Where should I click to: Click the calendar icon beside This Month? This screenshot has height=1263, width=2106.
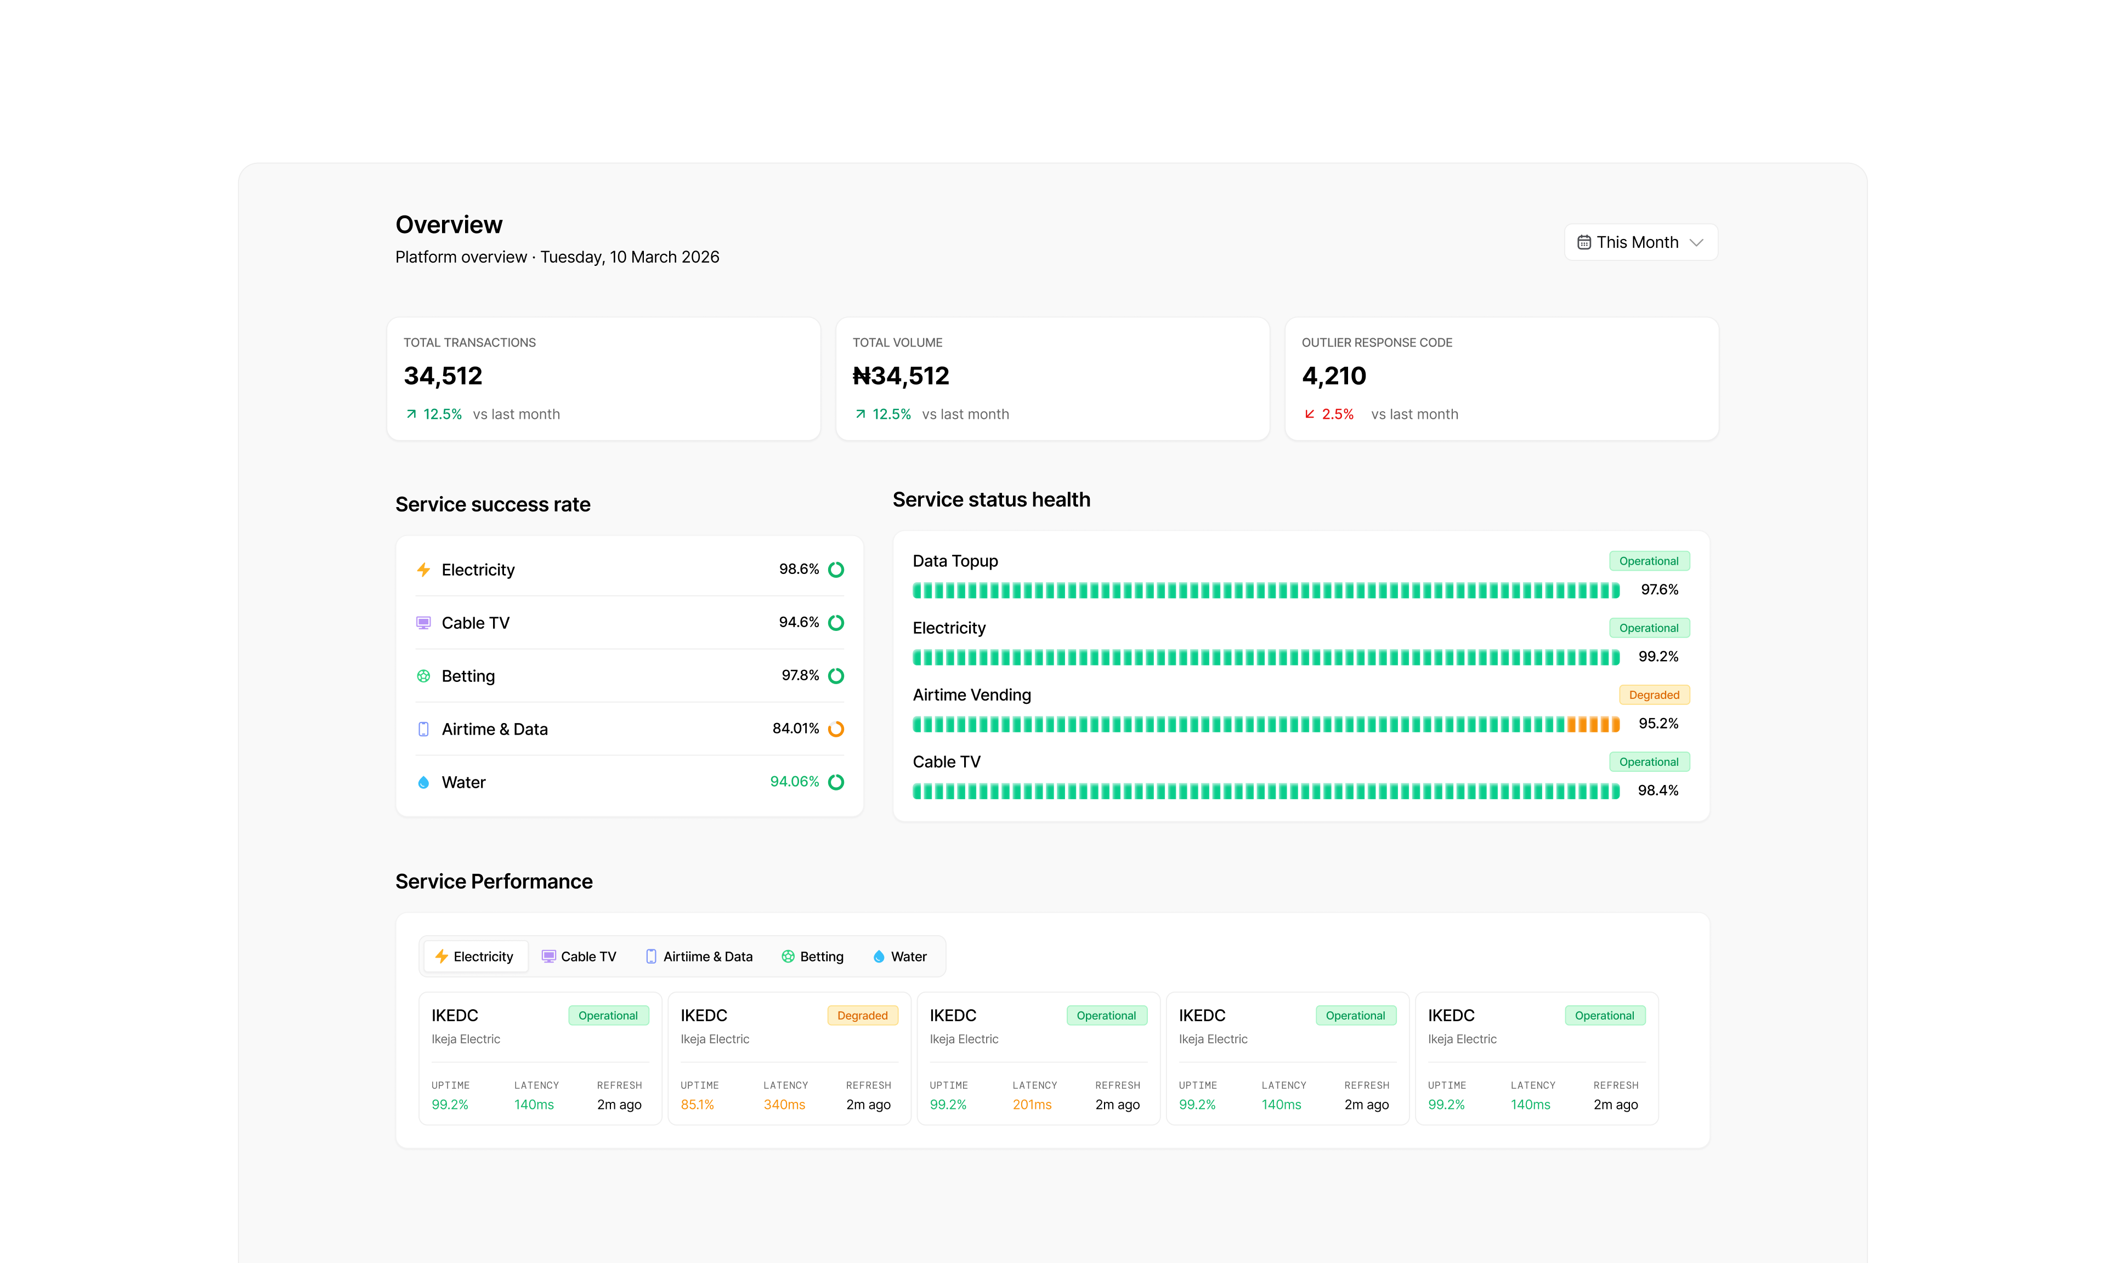(x=1583, y=242)
